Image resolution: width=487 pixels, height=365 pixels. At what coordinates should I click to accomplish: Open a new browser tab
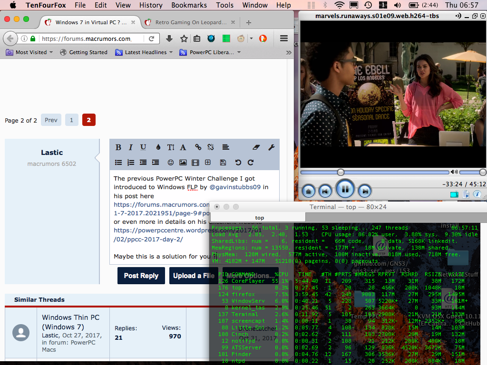248,22
